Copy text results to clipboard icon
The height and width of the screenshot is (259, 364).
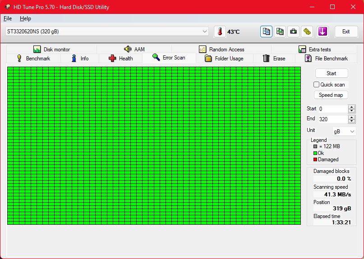pos(266,32)
